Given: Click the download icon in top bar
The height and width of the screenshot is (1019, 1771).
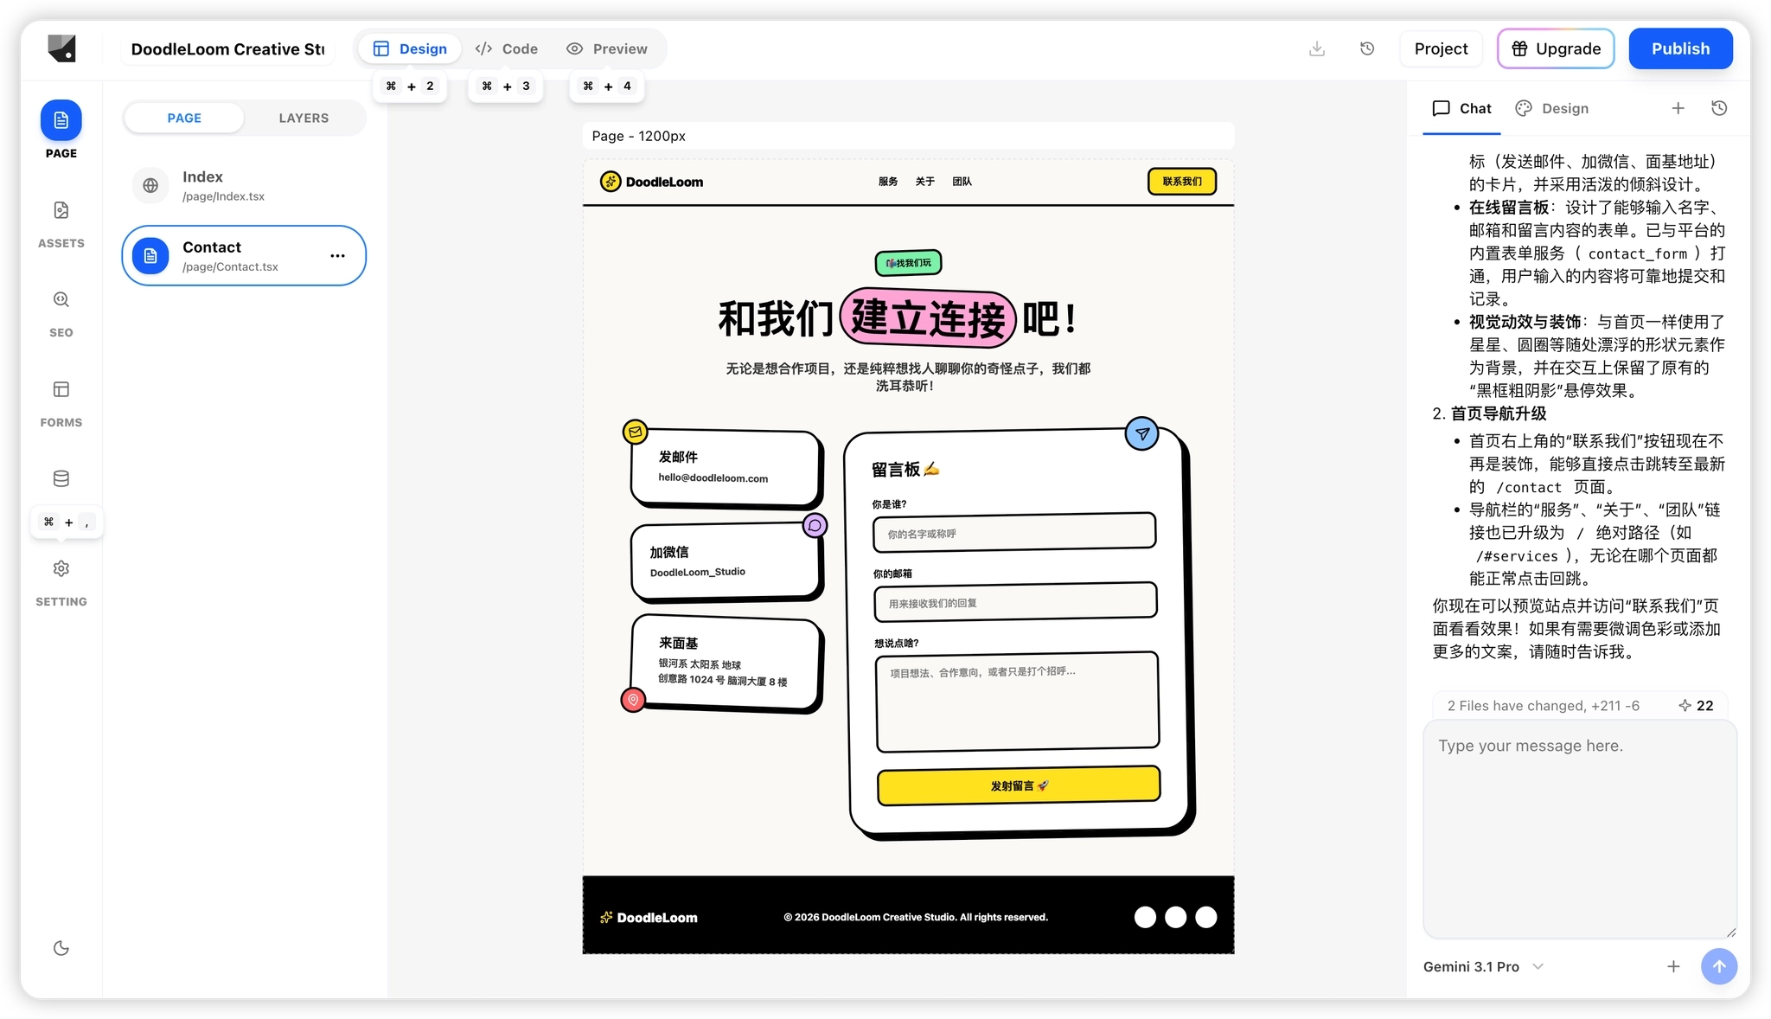Looking at the screenshot, I should pyautogui.click(x=1316, y=48).
